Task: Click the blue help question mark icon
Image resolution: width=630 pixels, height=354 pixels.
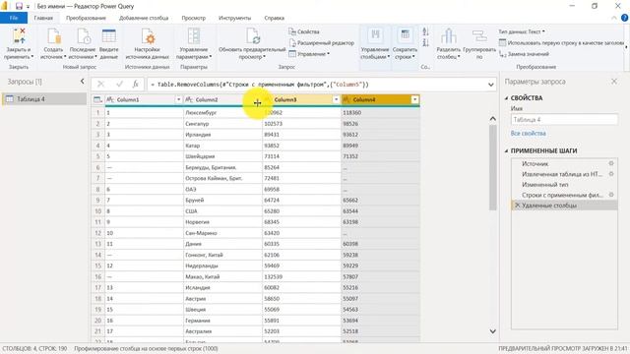Action: 624,18
